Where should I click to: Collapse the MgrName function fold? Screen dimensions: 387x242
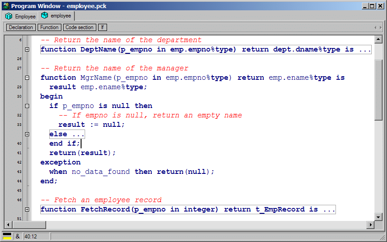[27, 78]
